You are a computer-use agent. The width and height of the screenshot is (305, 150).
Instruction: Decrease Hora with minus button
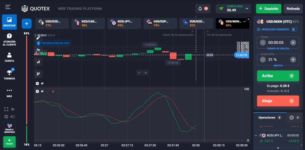[263, 42]
